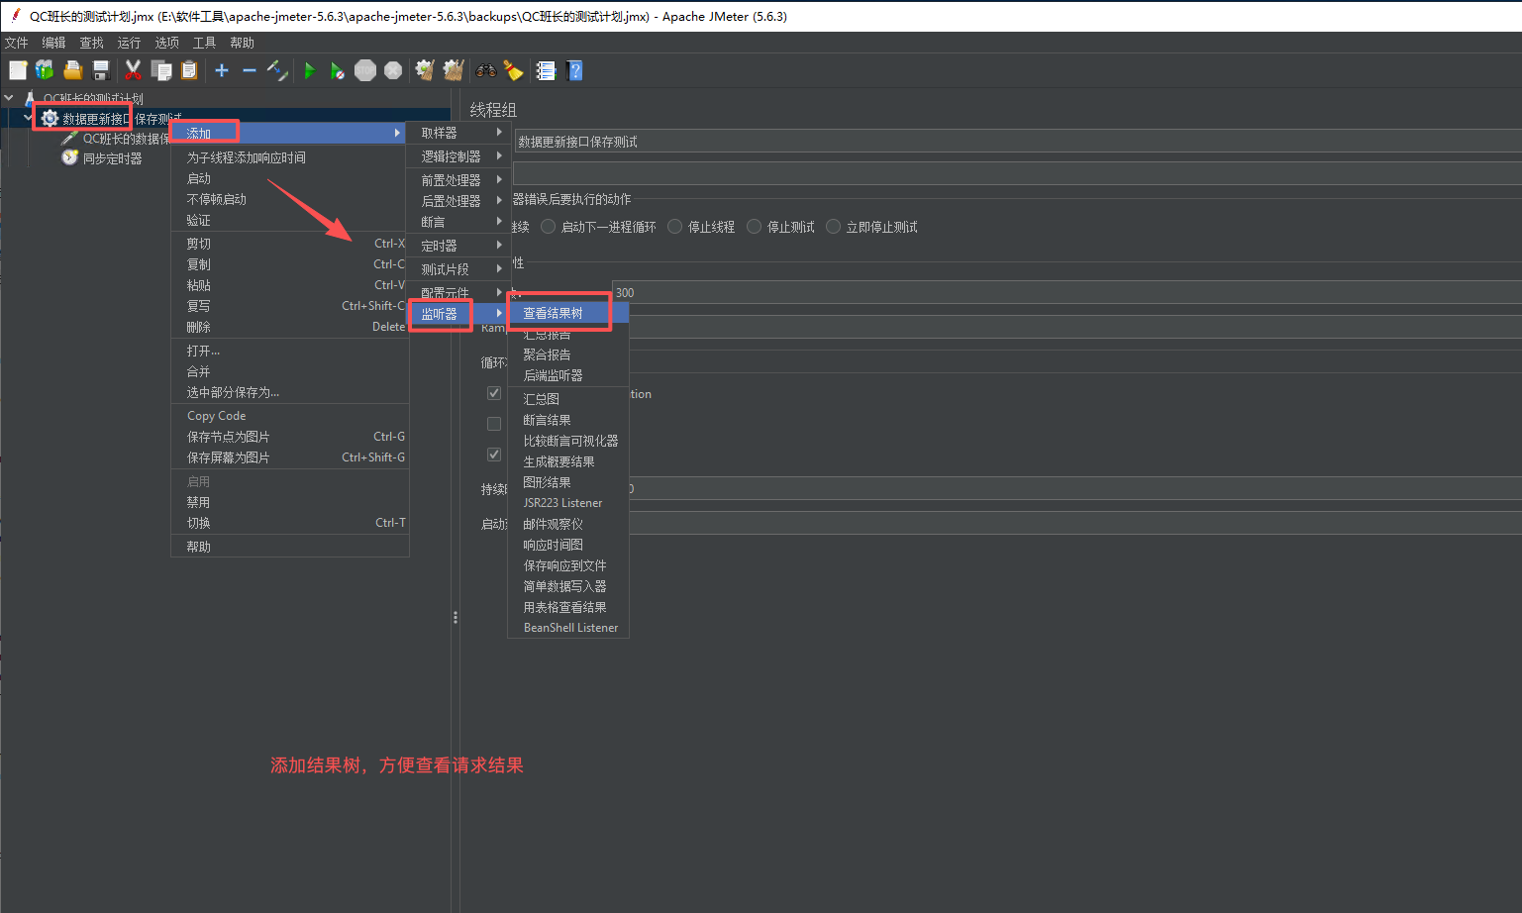Open the Templates toolbar icon
Screen dimensions: 1522x913
pos(45,70)
